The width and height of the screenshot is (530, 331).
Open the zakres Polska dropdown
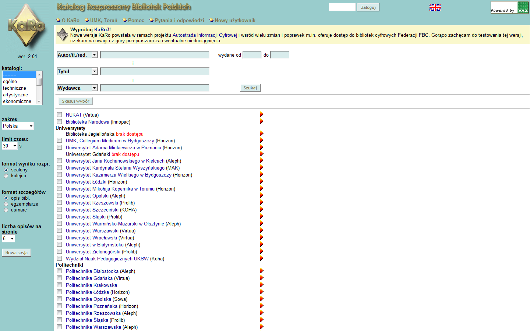point(18,126)
